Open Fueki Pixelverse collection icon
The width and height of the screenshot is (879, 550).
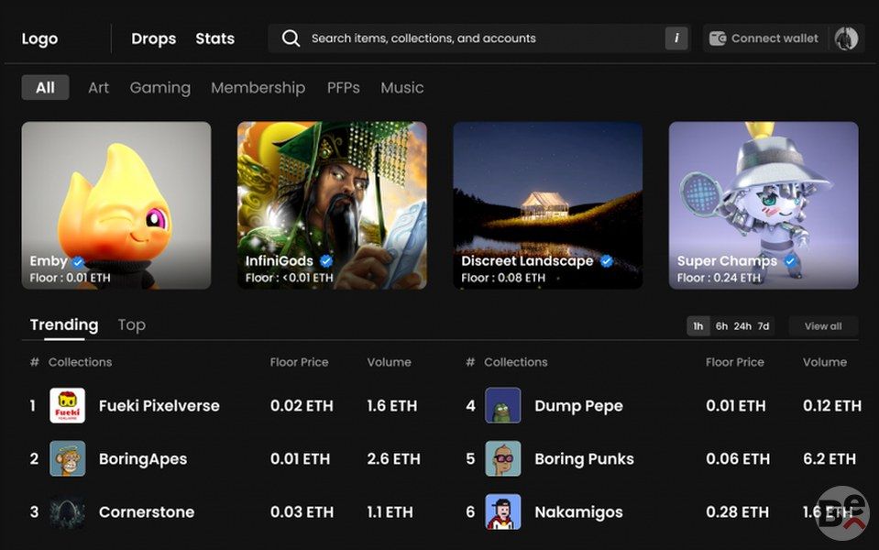click(67, 406)
